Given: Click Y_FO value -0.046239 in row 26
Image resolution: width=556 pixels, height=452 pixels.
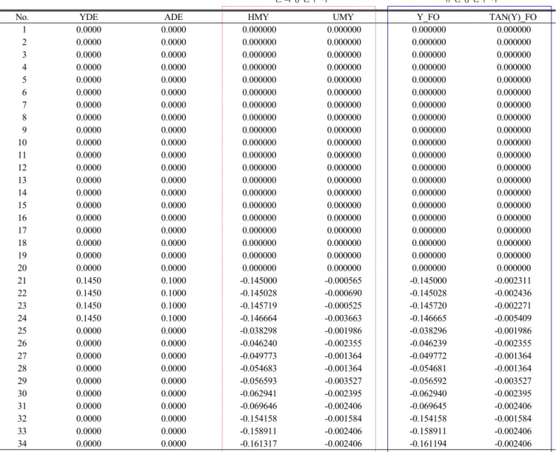Looking at the screenshot, I should [x=429, y=343].
